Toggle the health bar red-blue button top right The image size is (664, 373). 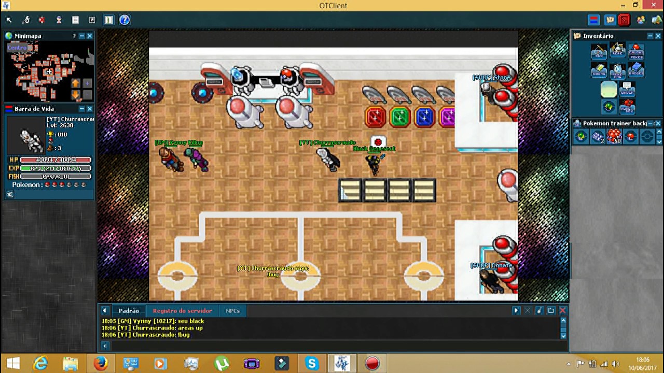click(594, 20)
